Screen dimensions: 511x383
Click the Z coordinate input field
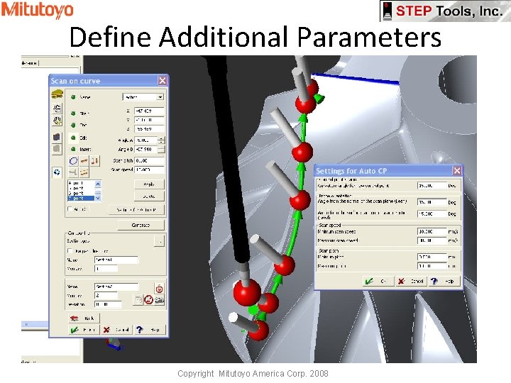point(149,129)
